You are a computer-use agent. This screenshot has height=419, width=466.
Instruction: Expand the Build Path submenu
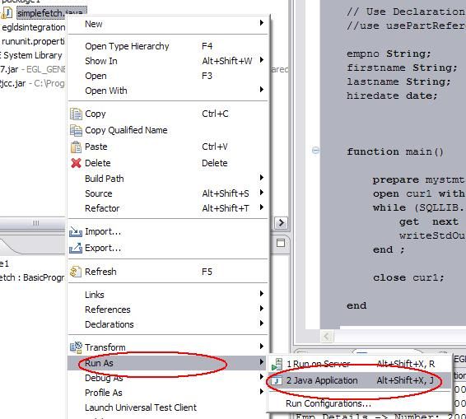(262, 178)
